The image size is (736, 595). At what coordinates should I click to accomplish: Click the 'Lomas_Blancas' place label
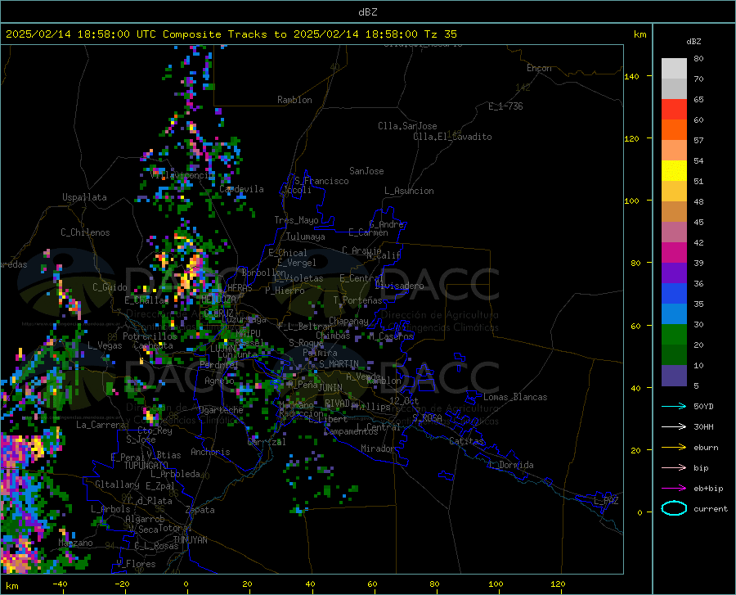(x=515, y=397)
